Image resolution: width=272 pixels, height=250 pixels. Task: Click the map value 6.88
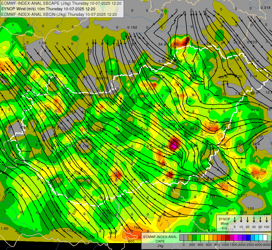tap(210, 179)
